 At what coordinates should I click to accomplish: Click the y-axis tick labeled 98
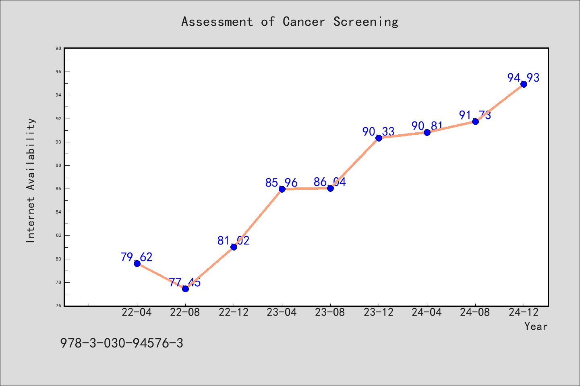click(x=58, y=48)
